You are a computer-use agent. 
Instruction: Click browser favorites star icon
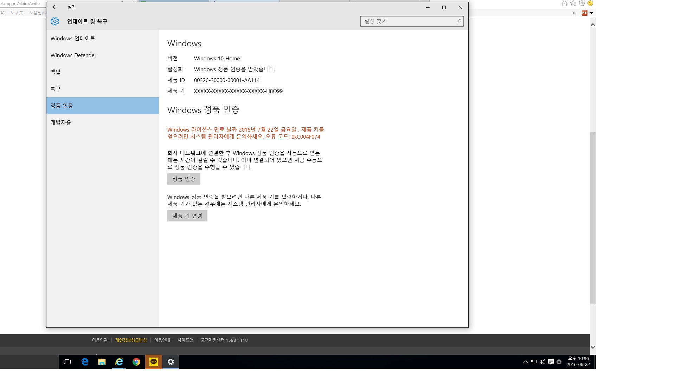click(573, 4)
